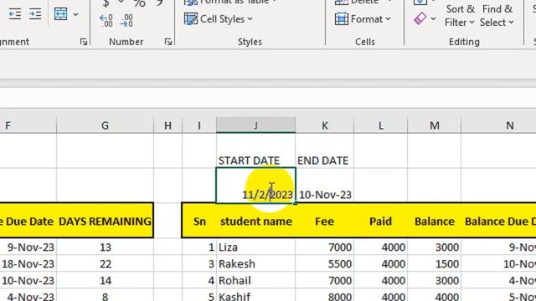Select column N header
Viewport: 536px width, 301px height.
(x=499, y=125)
